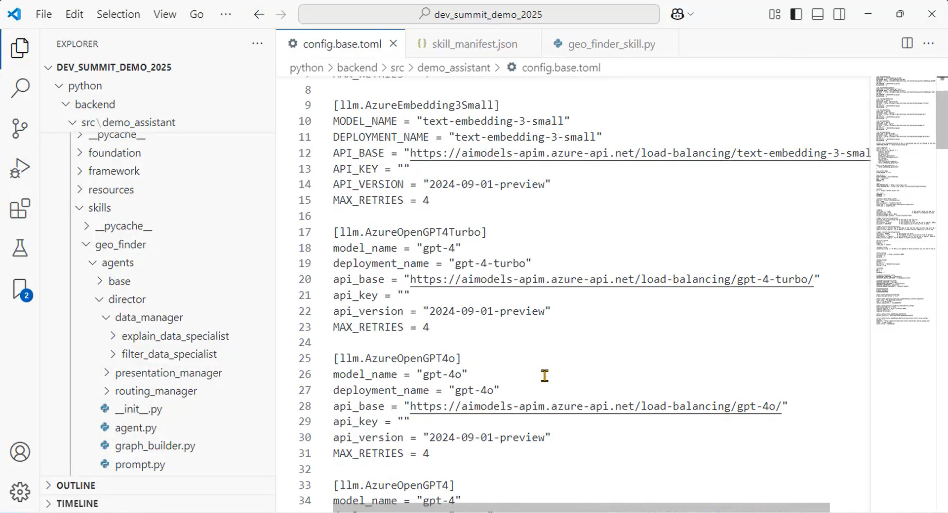Open the Accounts menu

tap(20, 452)
